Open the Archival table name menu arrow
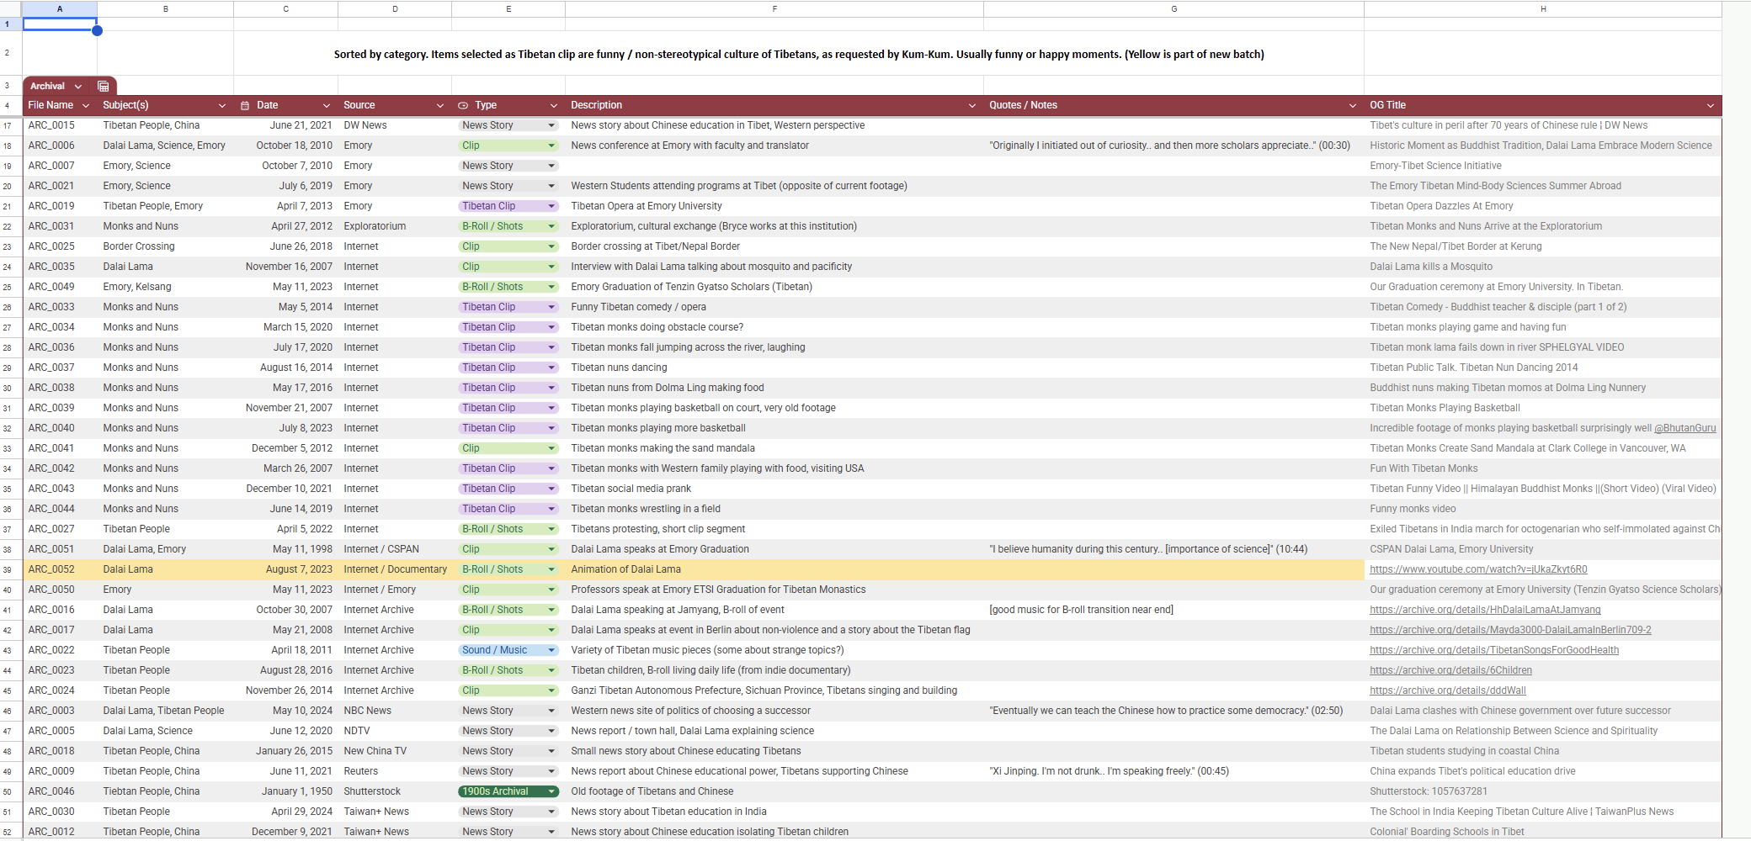 click(x=78, y=87)
